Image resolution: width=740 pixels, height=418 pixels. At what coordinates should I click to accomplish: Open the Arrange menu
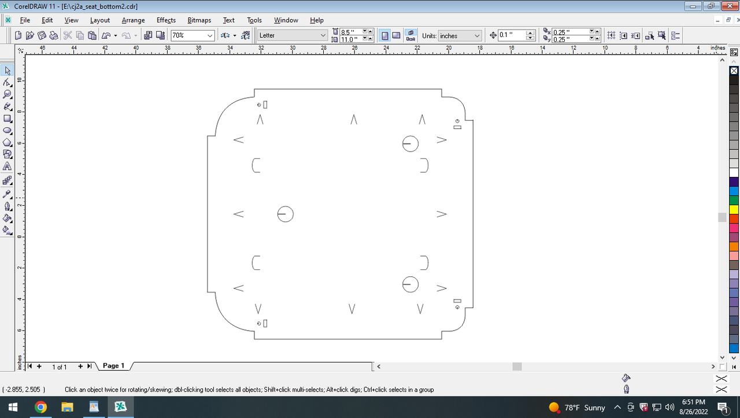[x=133, y=20]
